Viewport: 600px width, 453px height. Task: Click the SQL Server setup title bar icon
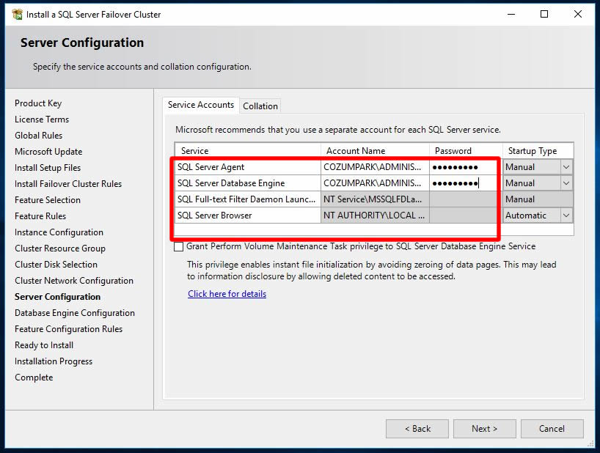pos(16,14)
